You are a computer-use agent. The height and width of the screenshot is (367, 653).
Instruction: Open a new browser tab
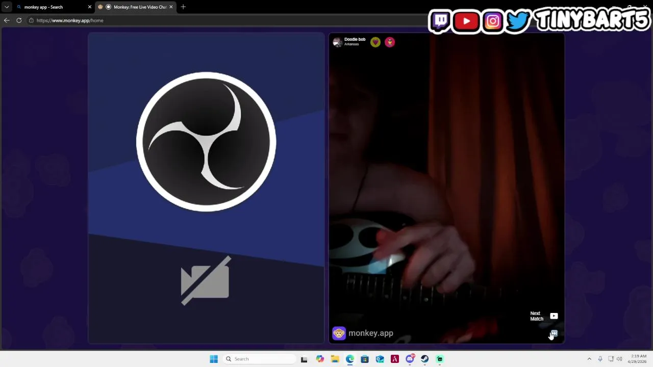(183, 7)
